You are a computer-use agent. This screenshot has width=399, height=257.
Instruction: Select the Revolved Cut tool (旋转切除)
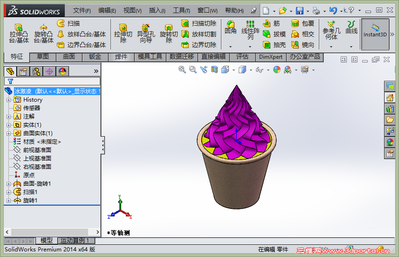coord(169,34)
